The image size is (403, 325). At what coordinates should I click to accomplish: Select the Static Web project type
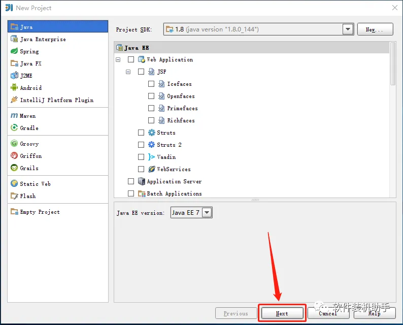coord(58,184)
